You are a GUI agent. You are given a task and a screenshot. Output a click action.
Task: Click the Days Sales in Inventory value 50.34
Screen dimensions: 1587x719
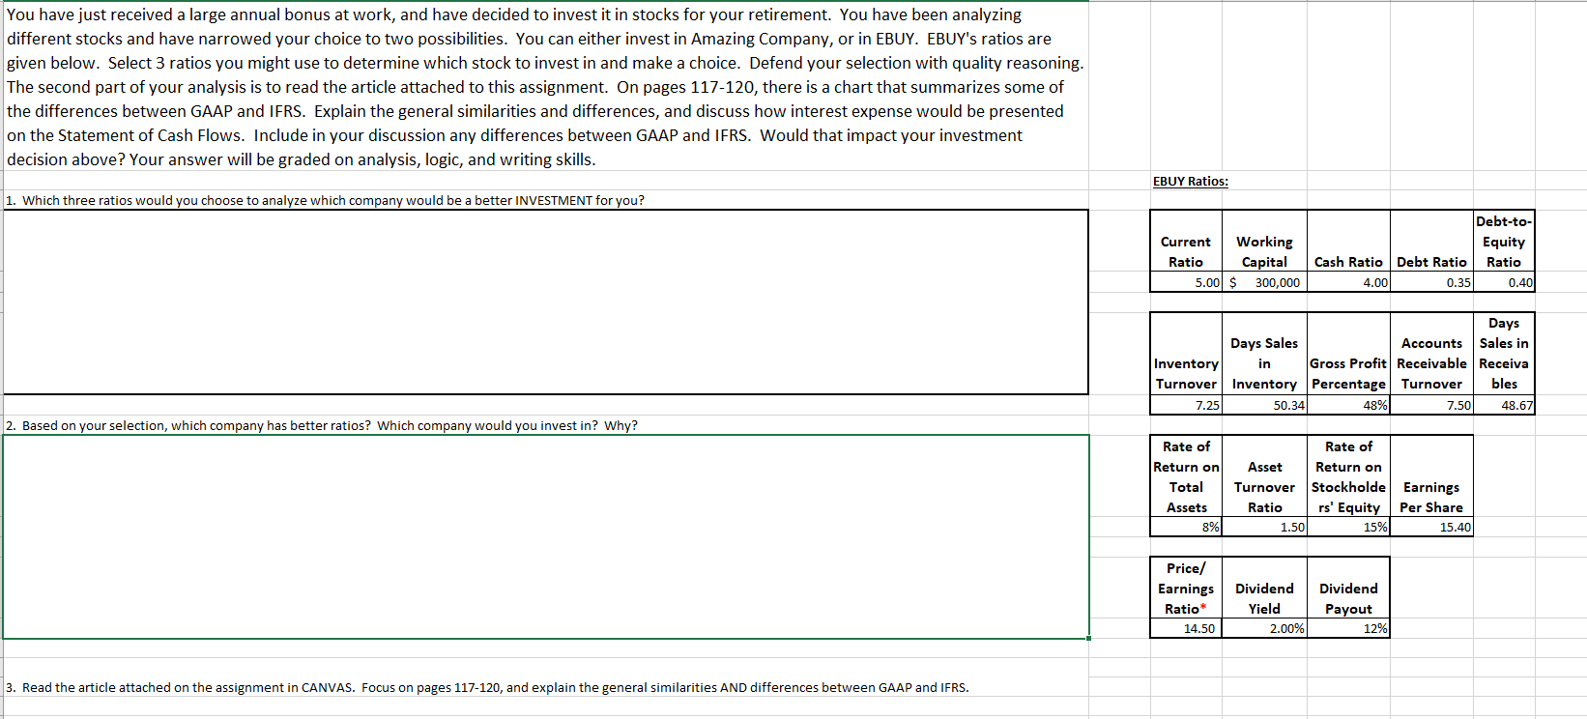(x=1264, y=405)
